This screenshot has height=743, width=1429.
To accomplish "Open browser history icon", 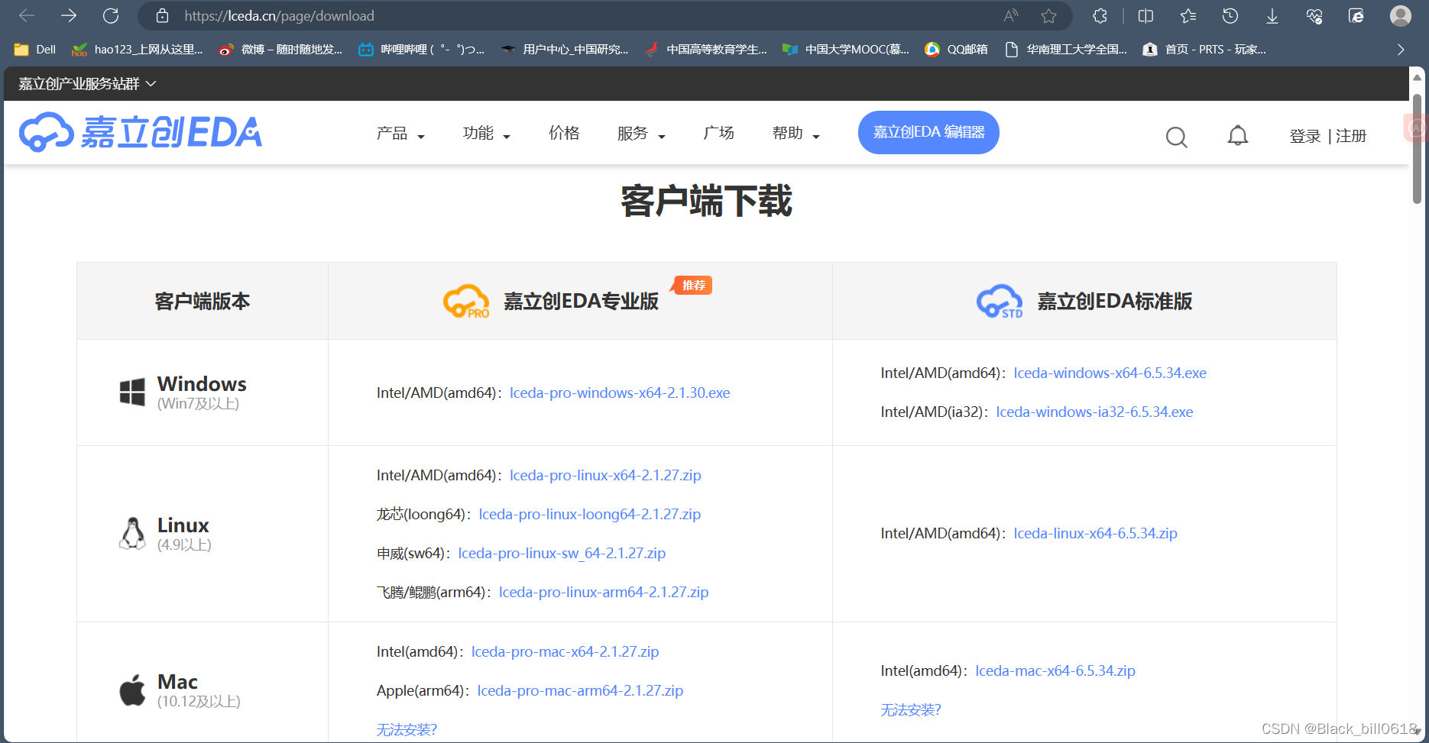I will point(1230,15).
